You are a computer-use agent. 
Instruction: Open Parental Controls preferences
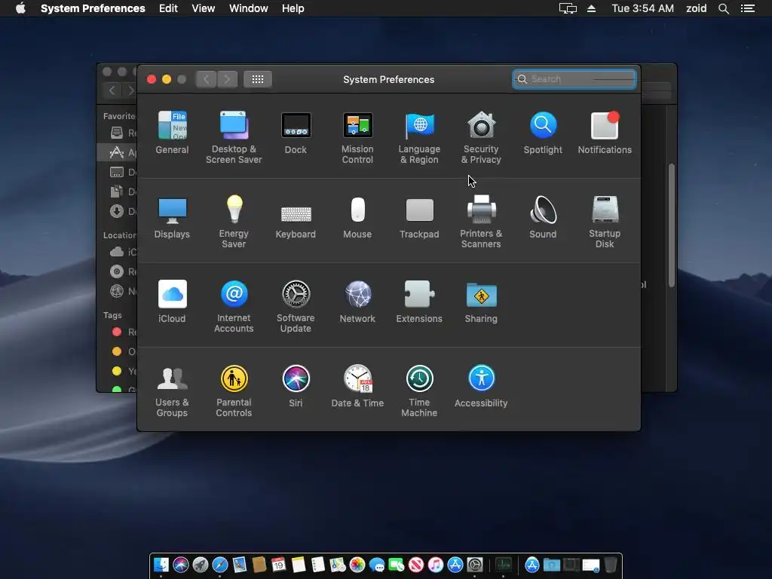tap(234, 391)
